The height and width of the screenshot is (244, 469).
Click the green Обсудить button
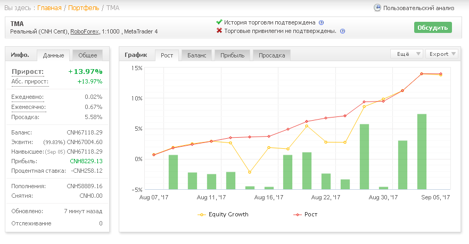[x=433, y=28]
